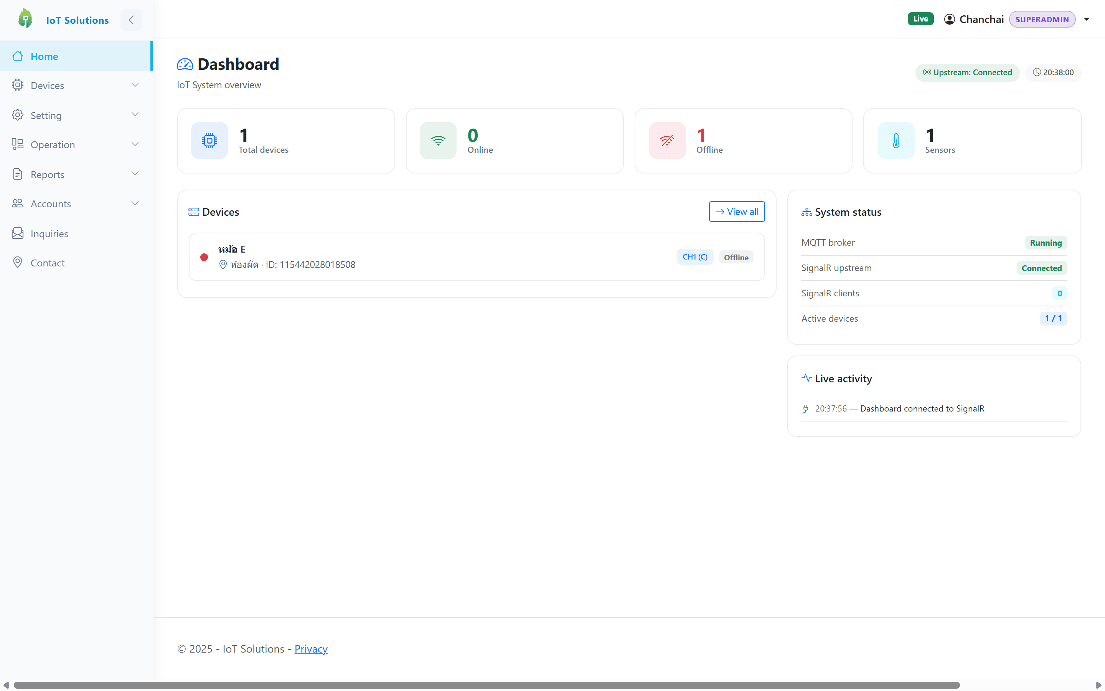
Task: Open the Devices sidebar menu
Action: click(76, 86)
